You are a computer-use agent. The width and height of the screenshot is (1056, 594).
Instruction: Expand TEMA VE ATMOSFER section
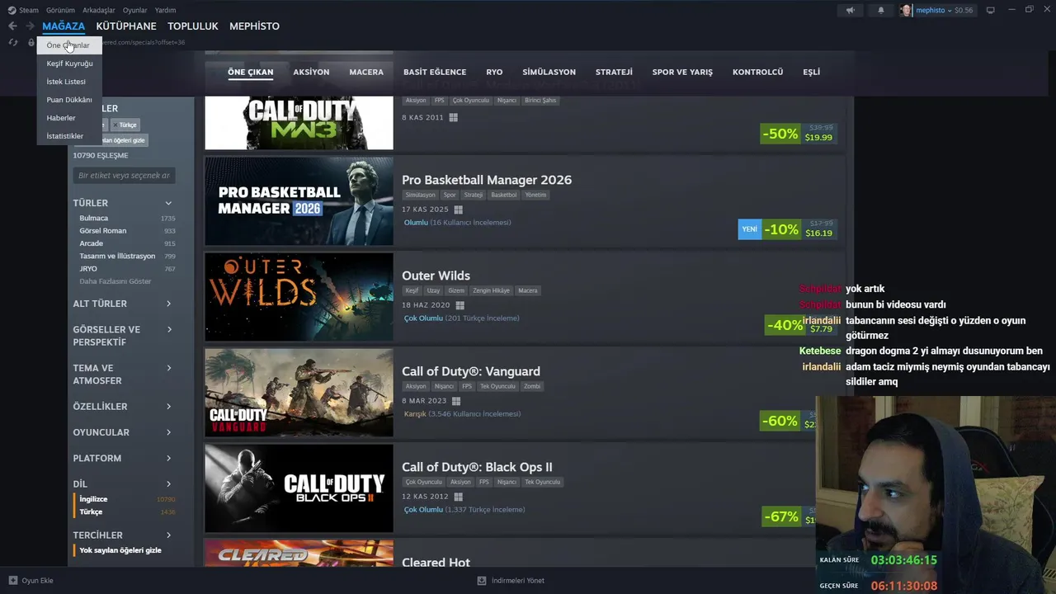tap(168, 368)
